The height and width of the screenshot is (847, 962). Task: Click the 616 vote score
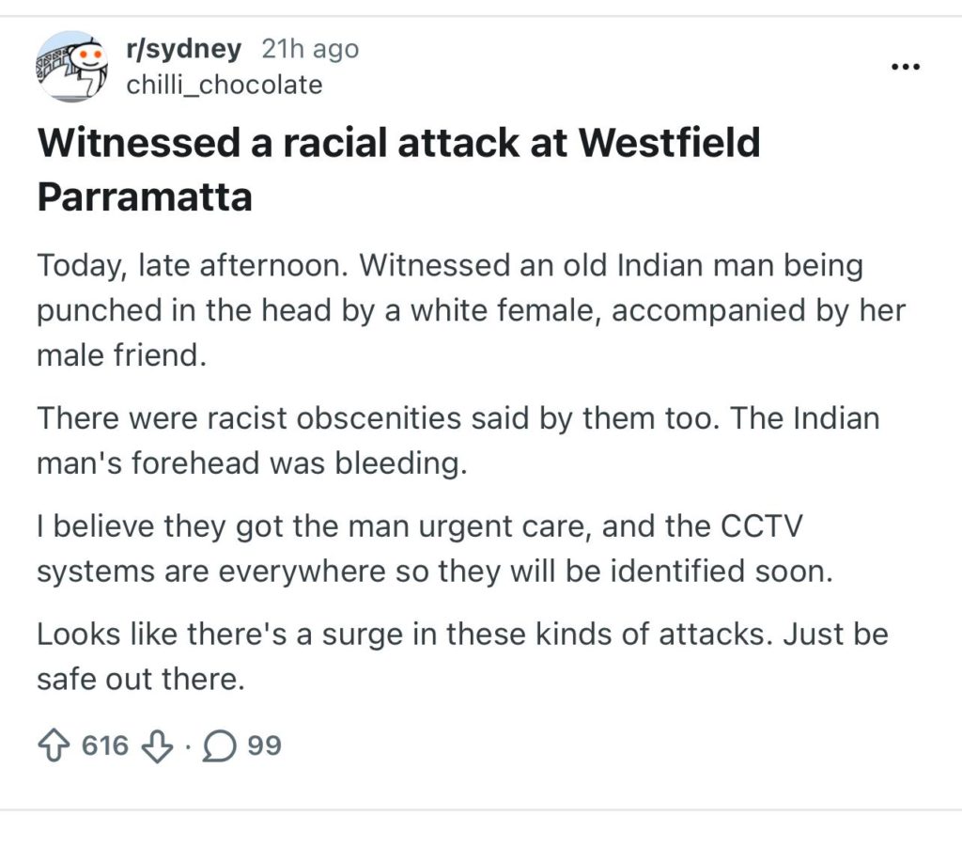104,746
